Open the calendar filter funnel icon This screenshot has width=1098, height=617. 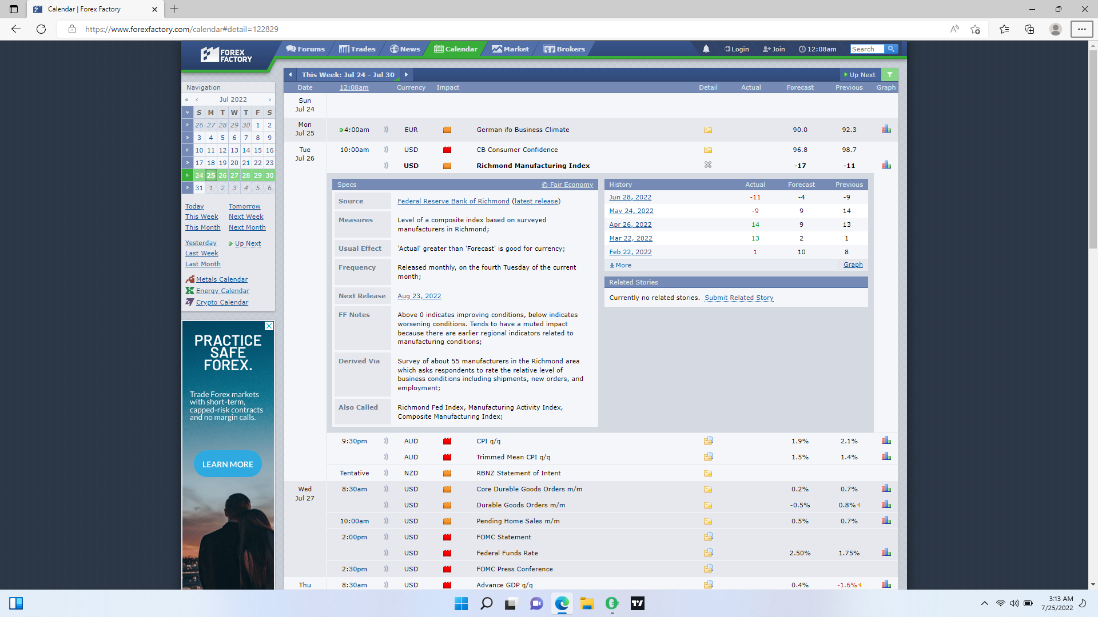pyautogui.click(x=890, y=75)
